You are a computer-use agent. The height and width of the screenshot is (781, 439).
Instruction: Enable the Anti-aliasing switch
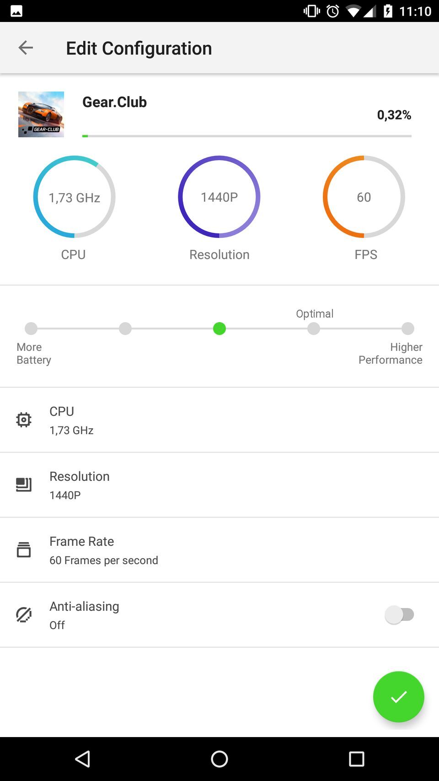tap(400, 614)
